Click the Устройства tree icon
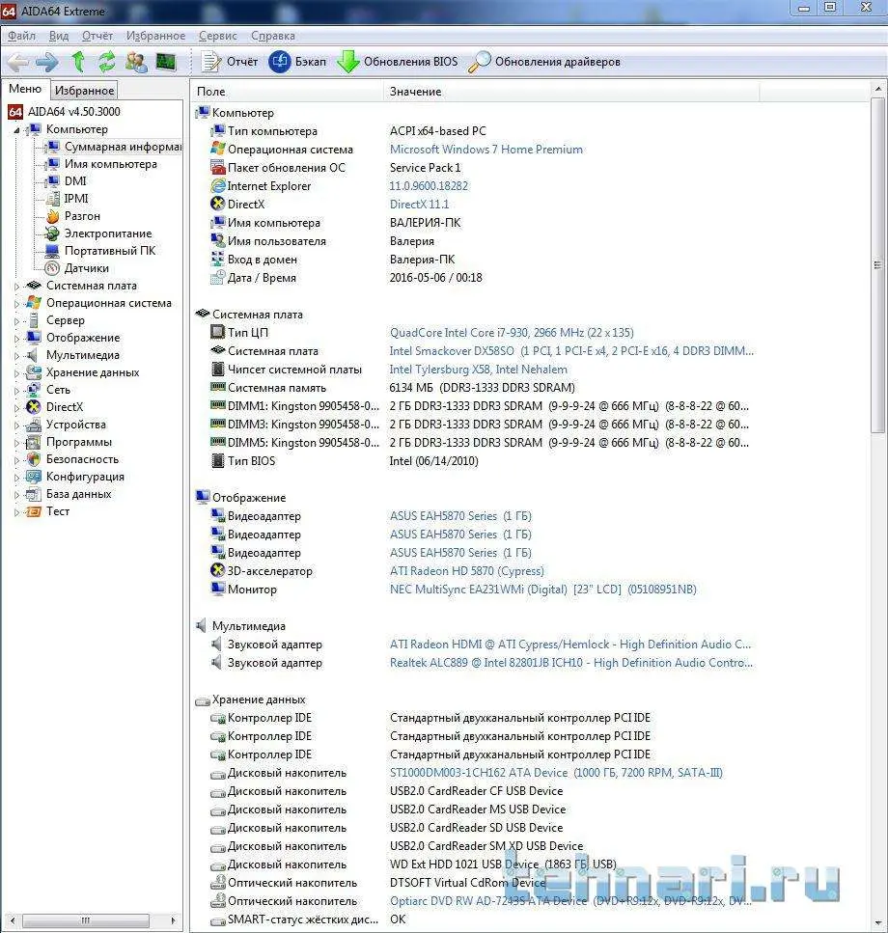 34,425
